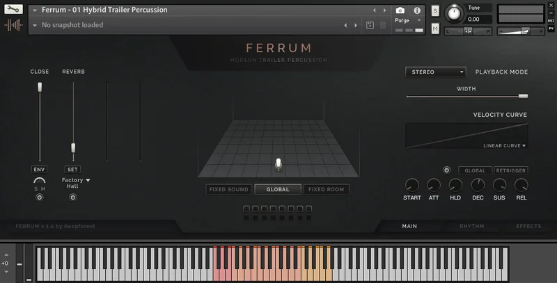
Task: Toggle envelope GLOBAL mode
Action: [475, 170]
